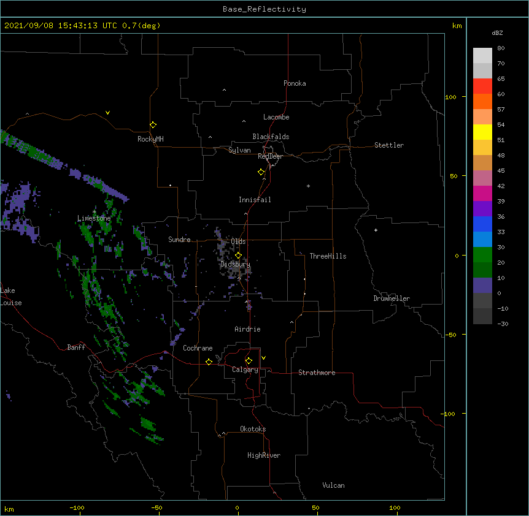Click the Sylvan label
The width and height of the screenshot is (529, 516).
pos(239,150)
